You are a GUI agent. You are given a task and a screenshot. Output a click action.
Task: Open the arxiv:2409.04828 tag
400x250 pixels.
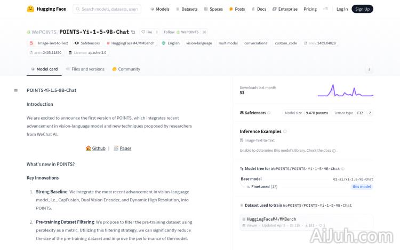pos(319,43)
